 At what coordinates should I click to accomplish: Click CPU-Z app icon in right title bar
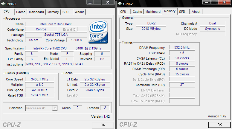[120, 4]
